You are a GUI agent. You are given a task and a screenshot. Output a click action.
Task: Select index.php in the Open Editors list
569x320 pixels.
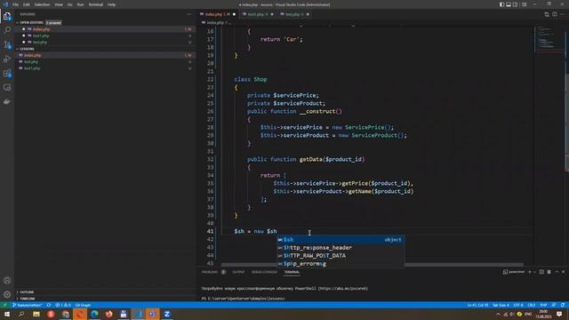tap(105, 29)
